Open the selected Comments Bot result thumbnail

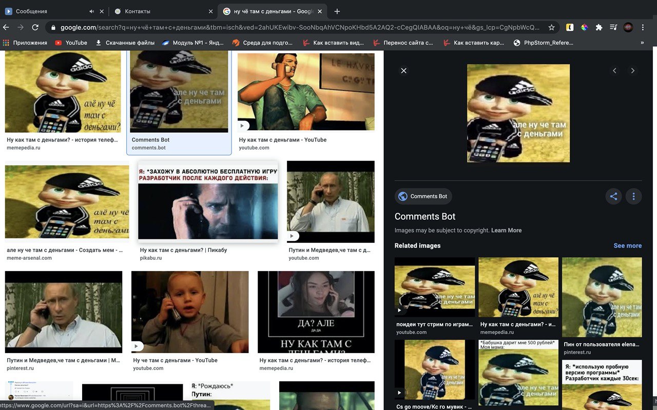coord(179,92)
